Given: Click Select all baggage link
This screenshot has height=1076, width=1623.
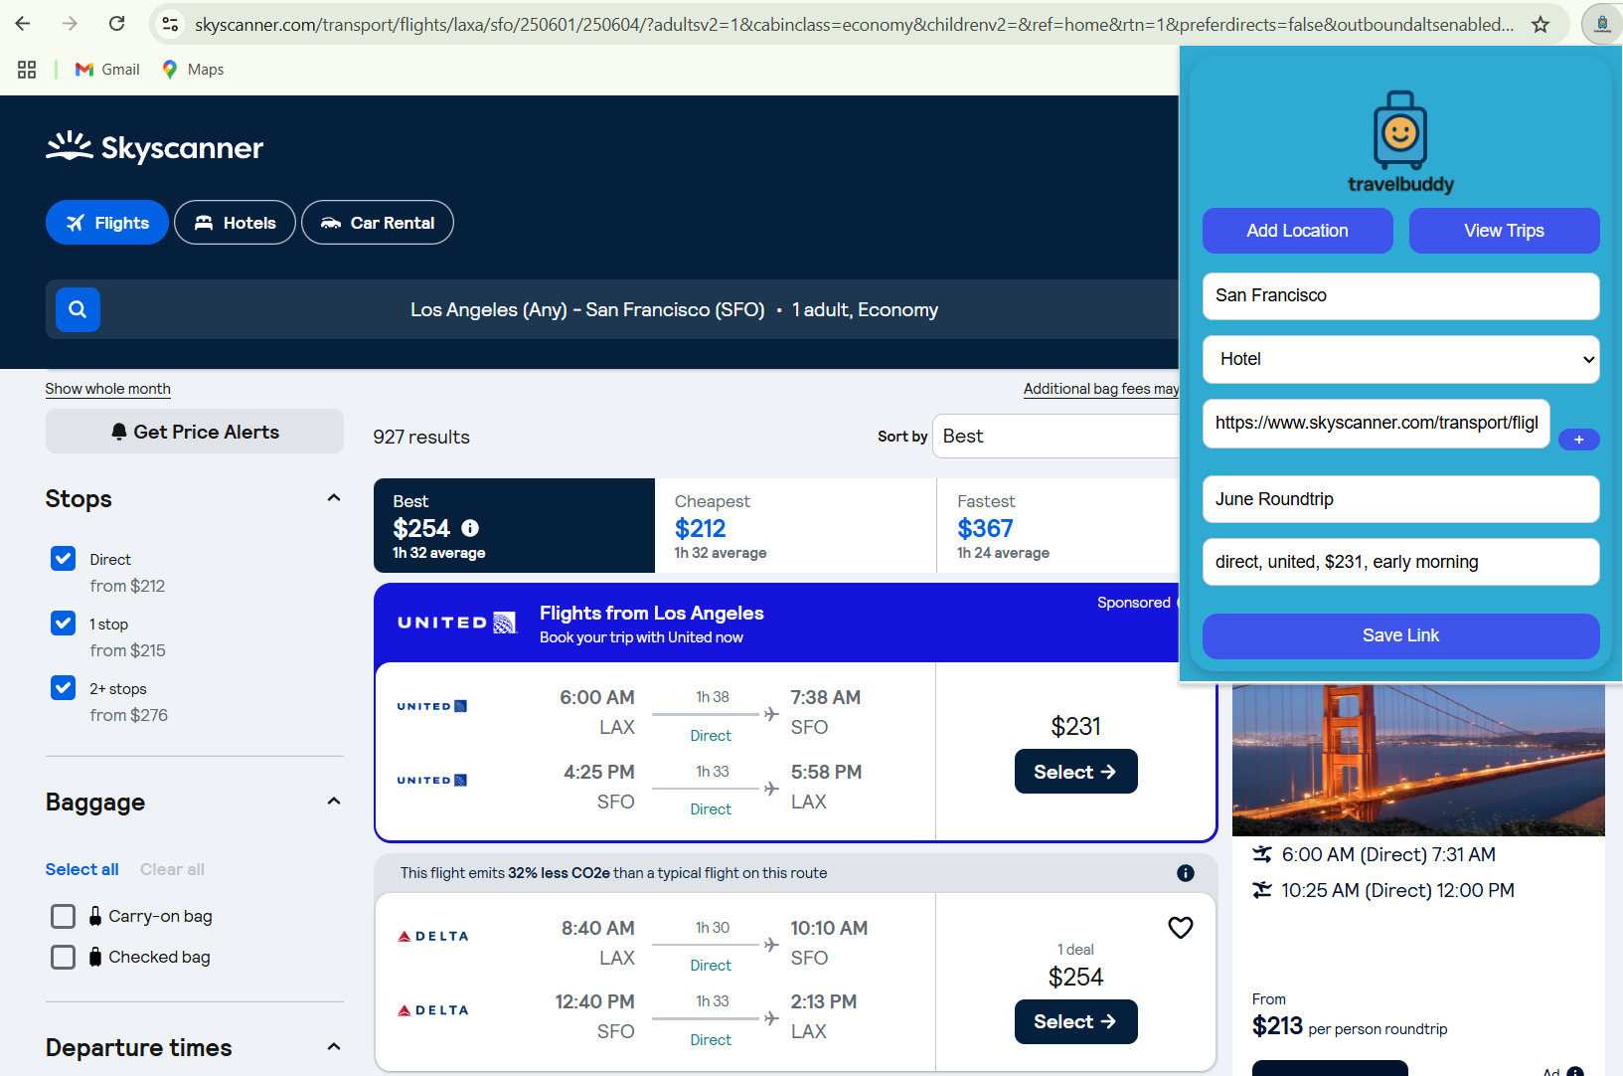Looking at the screenshot, I should click(82, 869).
